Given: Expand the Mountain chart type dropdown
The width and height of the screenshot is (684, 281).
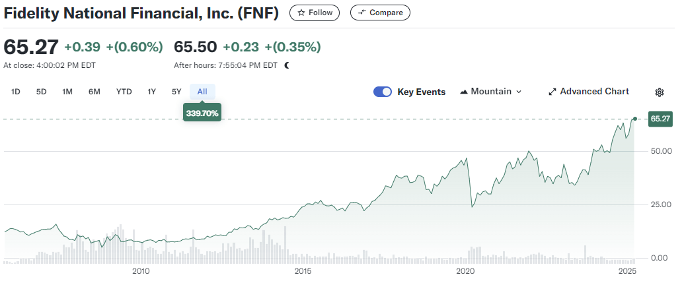Looking at the screenshot, I should point(491,92).
